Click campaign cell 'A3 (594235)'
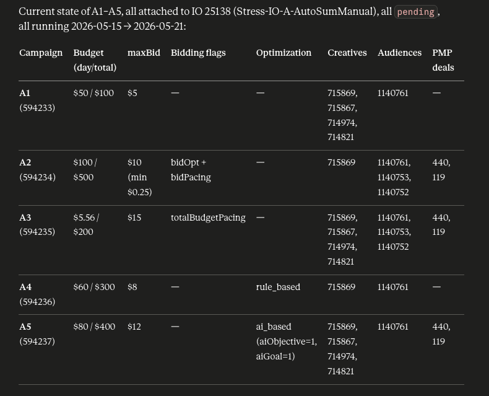The image size is (489, 396). [37, 224]
